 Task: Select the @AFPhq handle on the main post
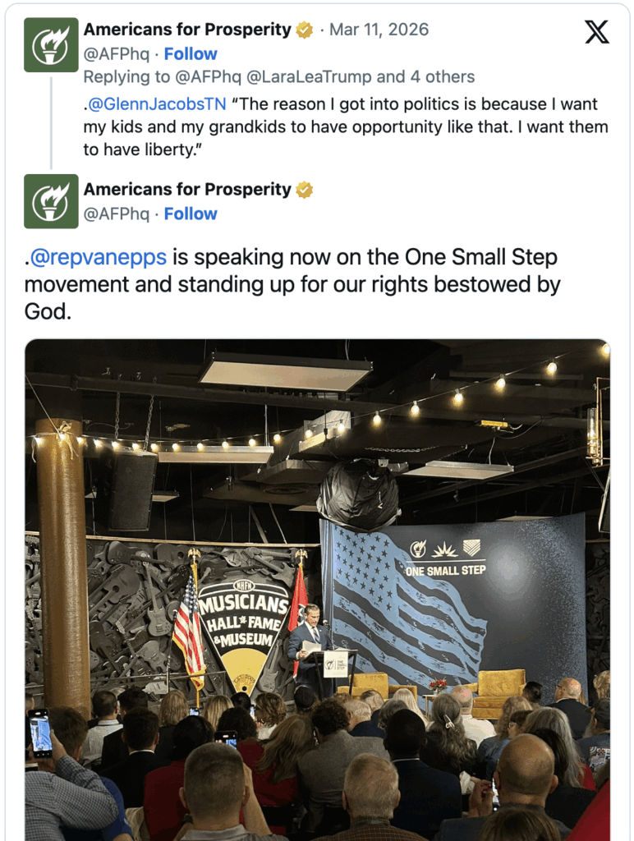coord(117,214)
